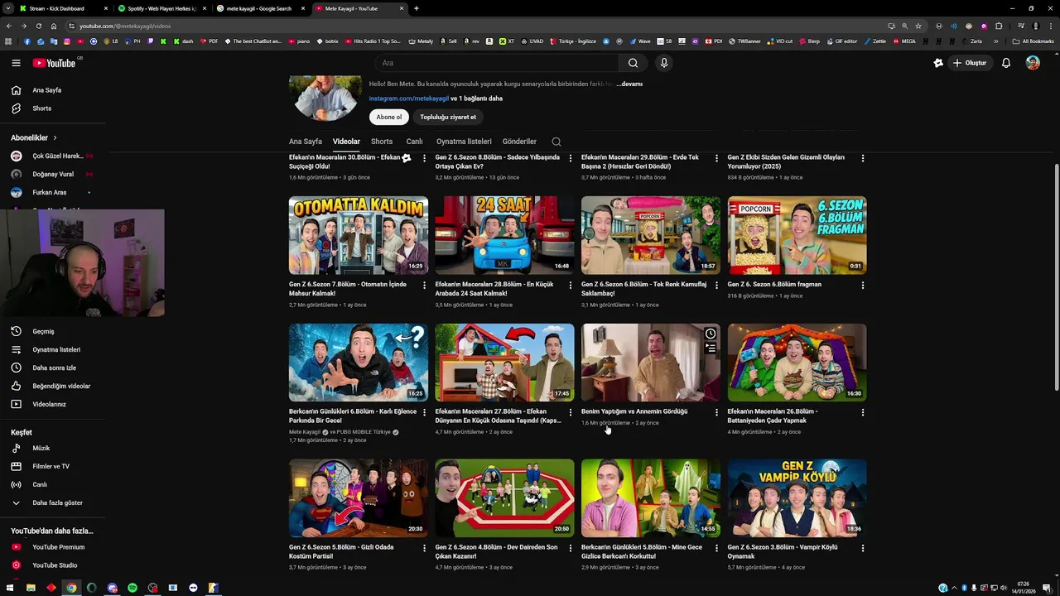Open options for Gizli Odada Kostüm Partisi video
Screen dimensions: 1060x596
click(x=424, y=548)
